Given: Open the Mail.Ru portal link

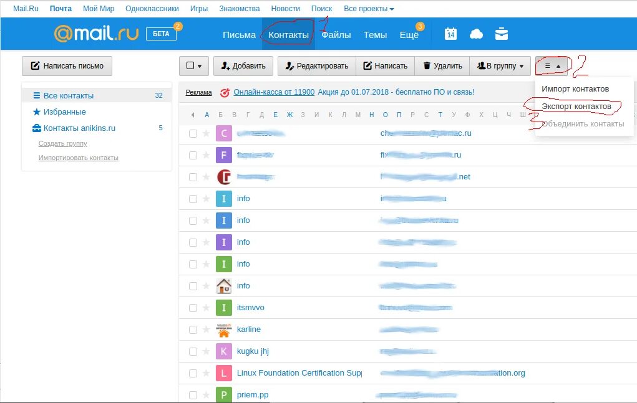Looking at the screenshot, I should click(26, 9).
